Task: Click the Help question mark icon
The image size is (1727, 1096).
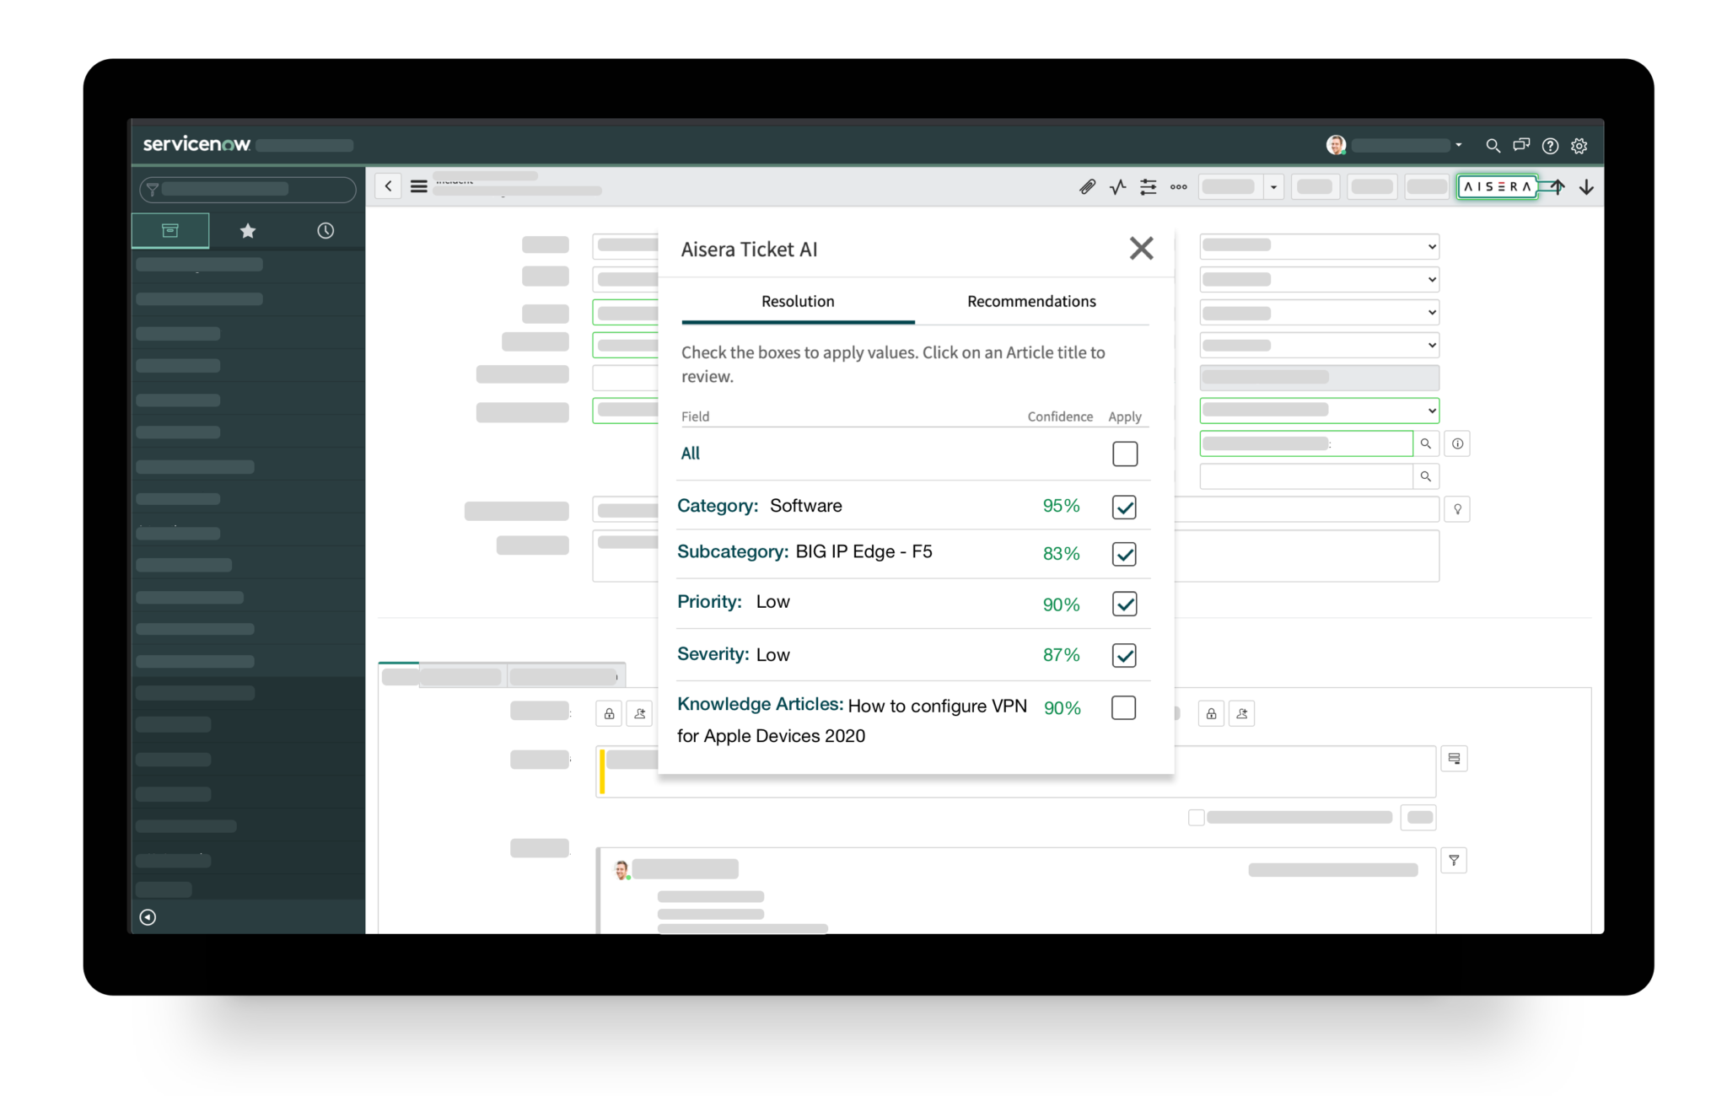Action: click(x=1550, y=145)
